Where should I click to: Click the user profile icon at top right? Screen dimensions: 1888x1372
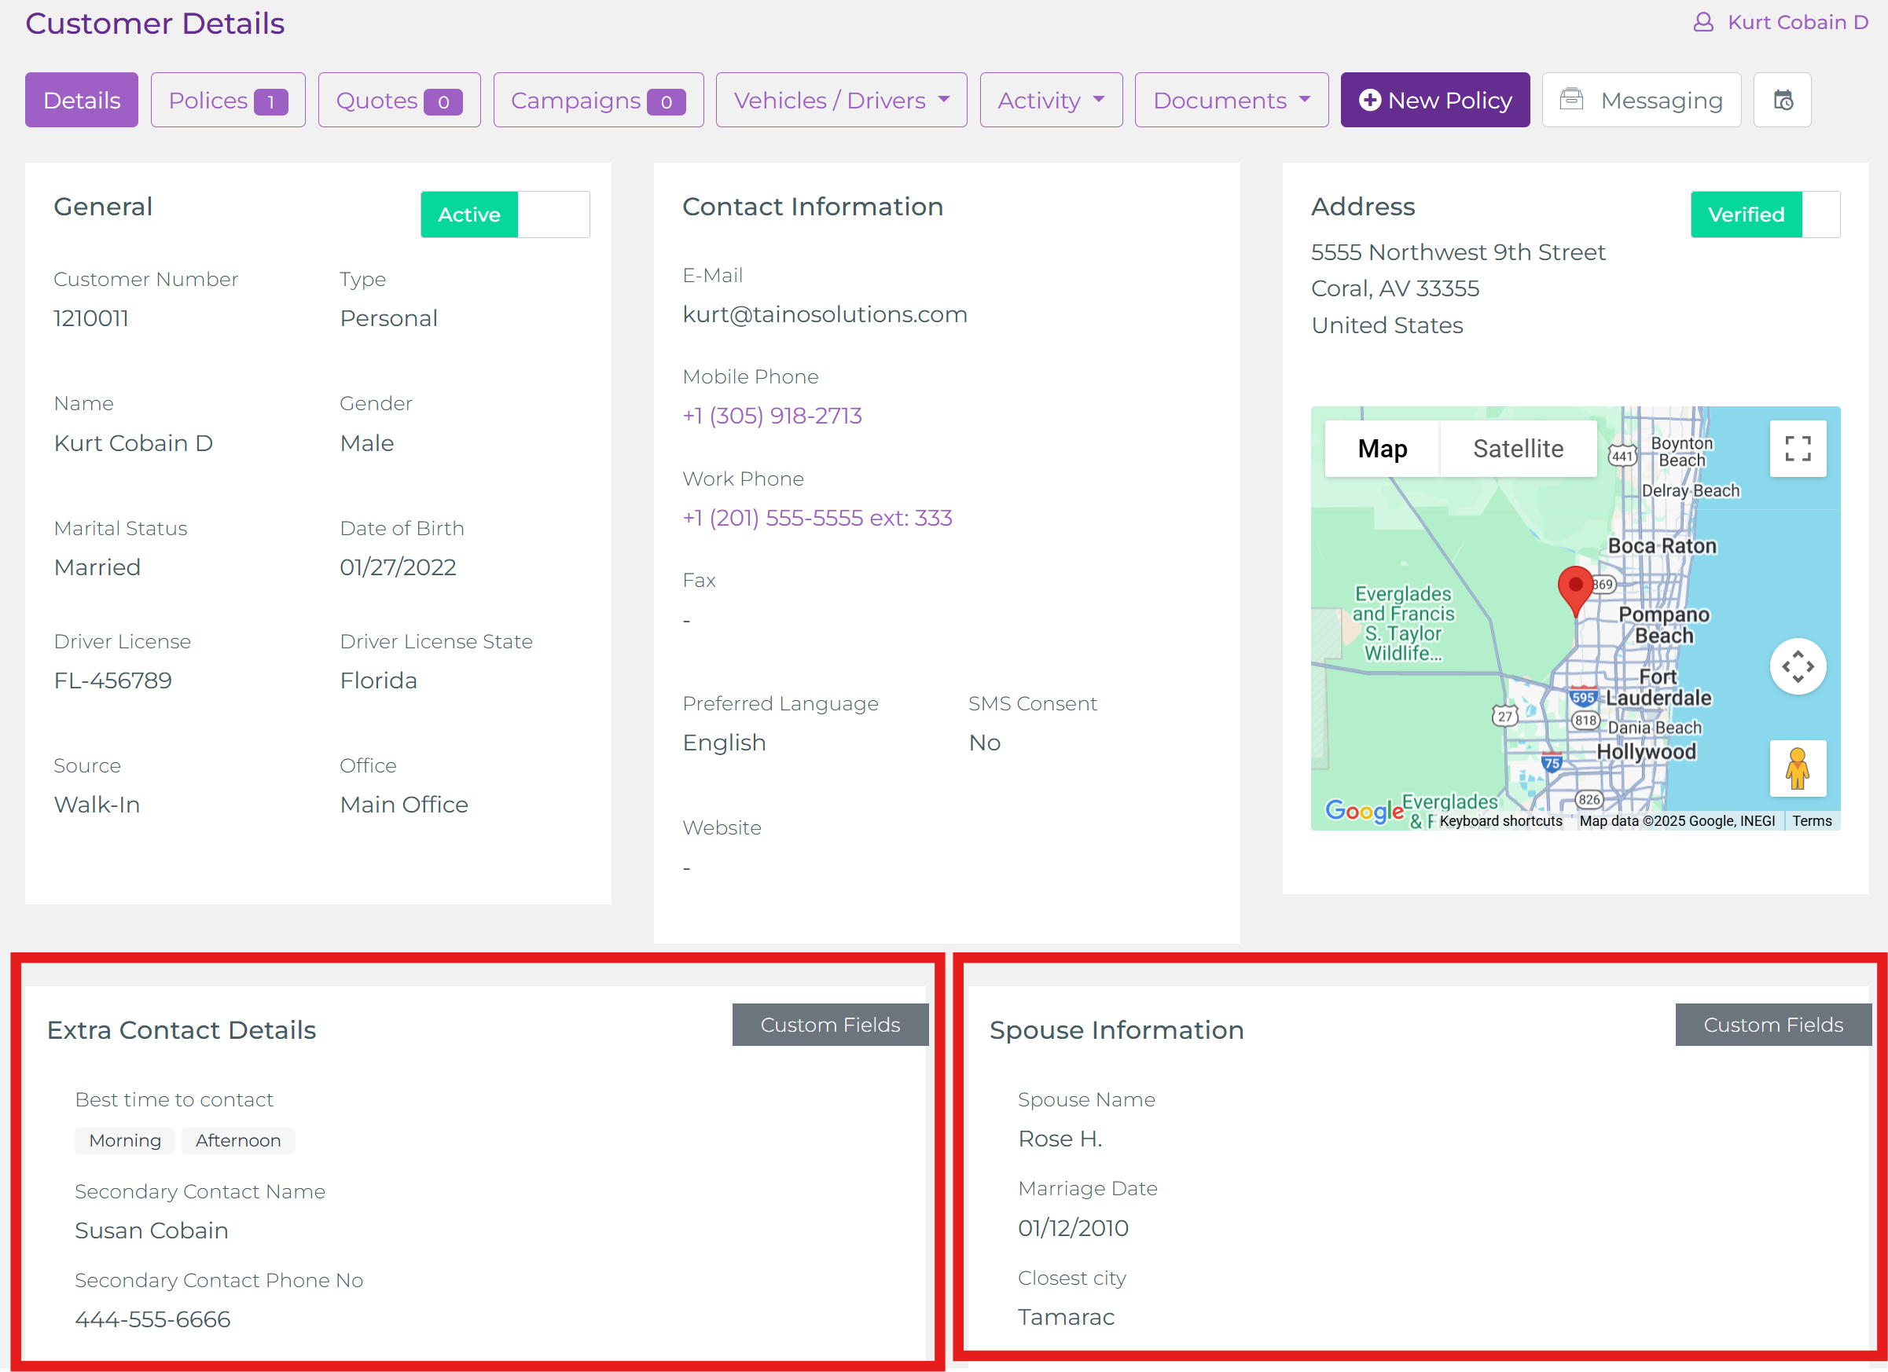coord(1703,23)
